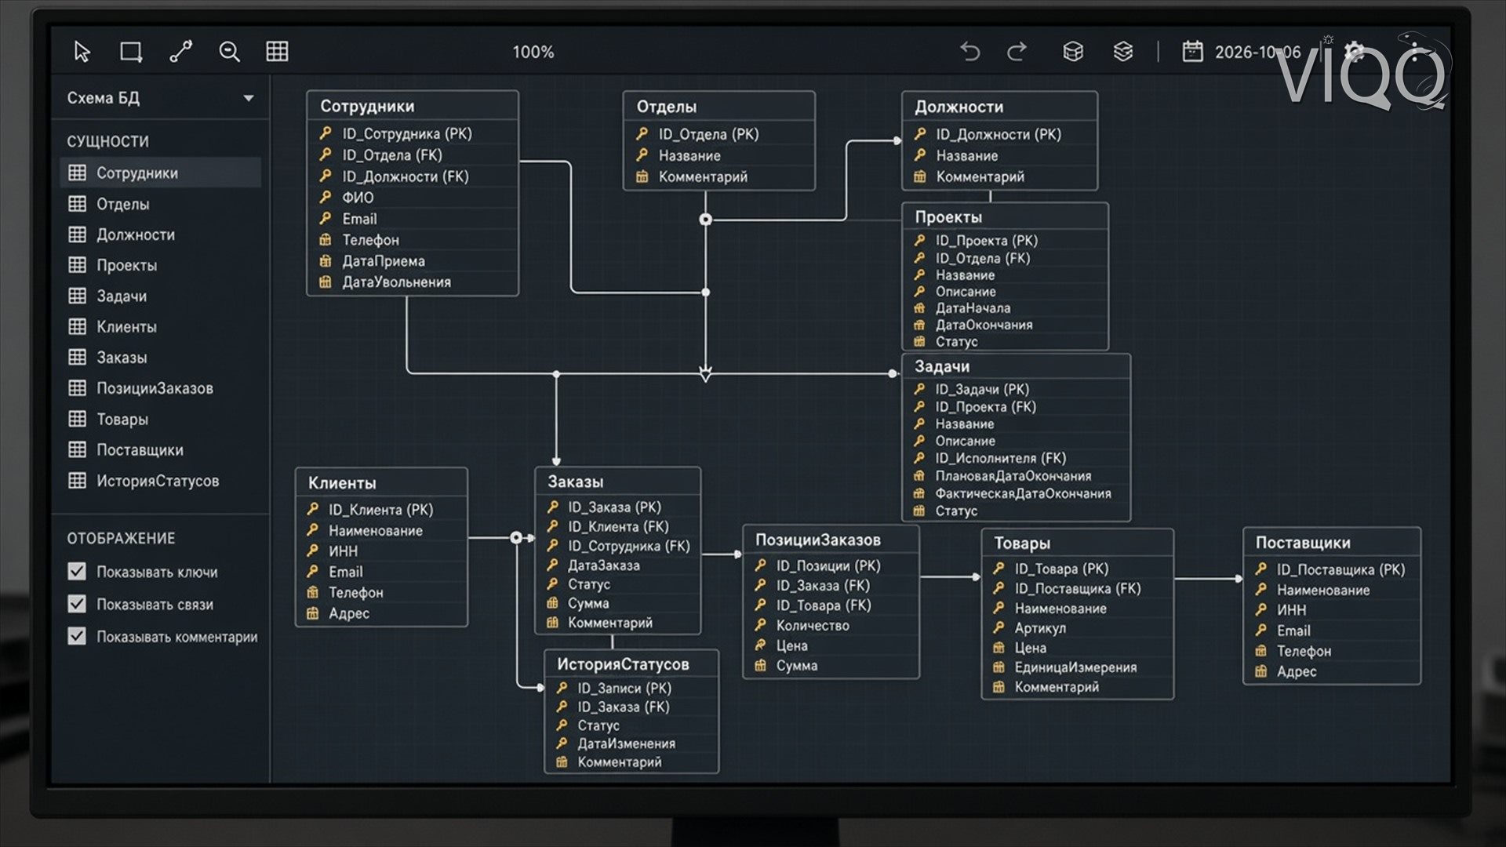This screenshot has width=1506, height=847.
Task: Click the Должности table header in diagram
Action: (x=999, y=107)
